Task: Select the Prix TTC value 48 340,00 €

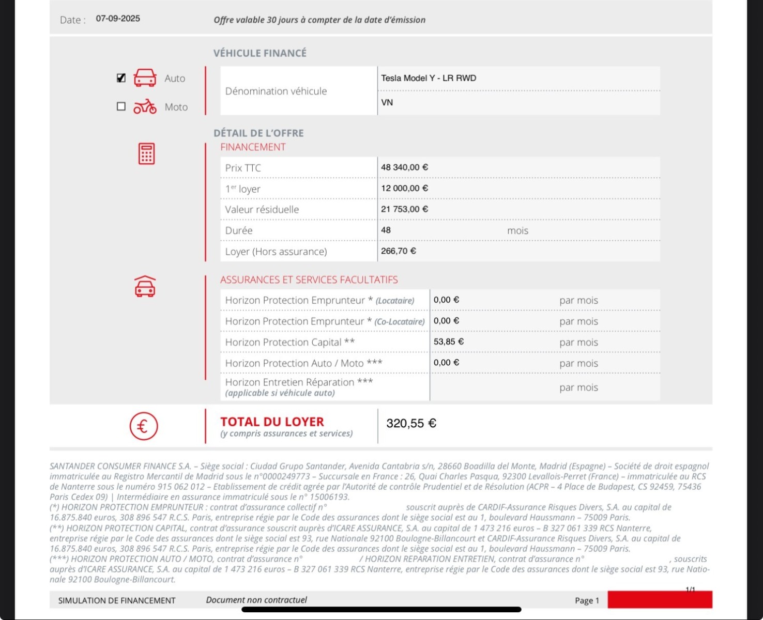Action: [x=405, y=167]
